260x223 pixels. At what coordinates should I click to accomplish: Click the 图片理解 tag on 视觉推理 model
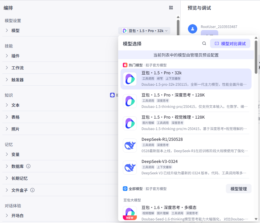148,123
